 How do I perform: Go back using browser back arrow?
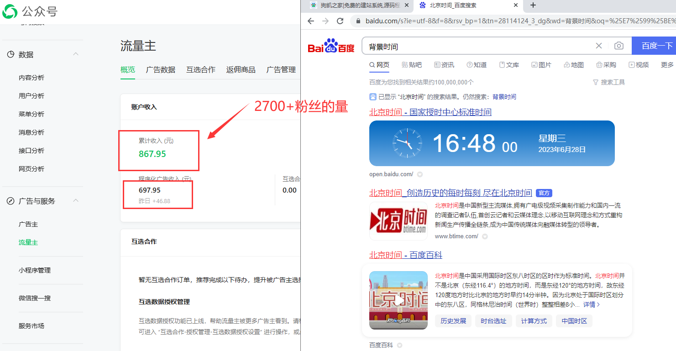[x=311, y=21]
